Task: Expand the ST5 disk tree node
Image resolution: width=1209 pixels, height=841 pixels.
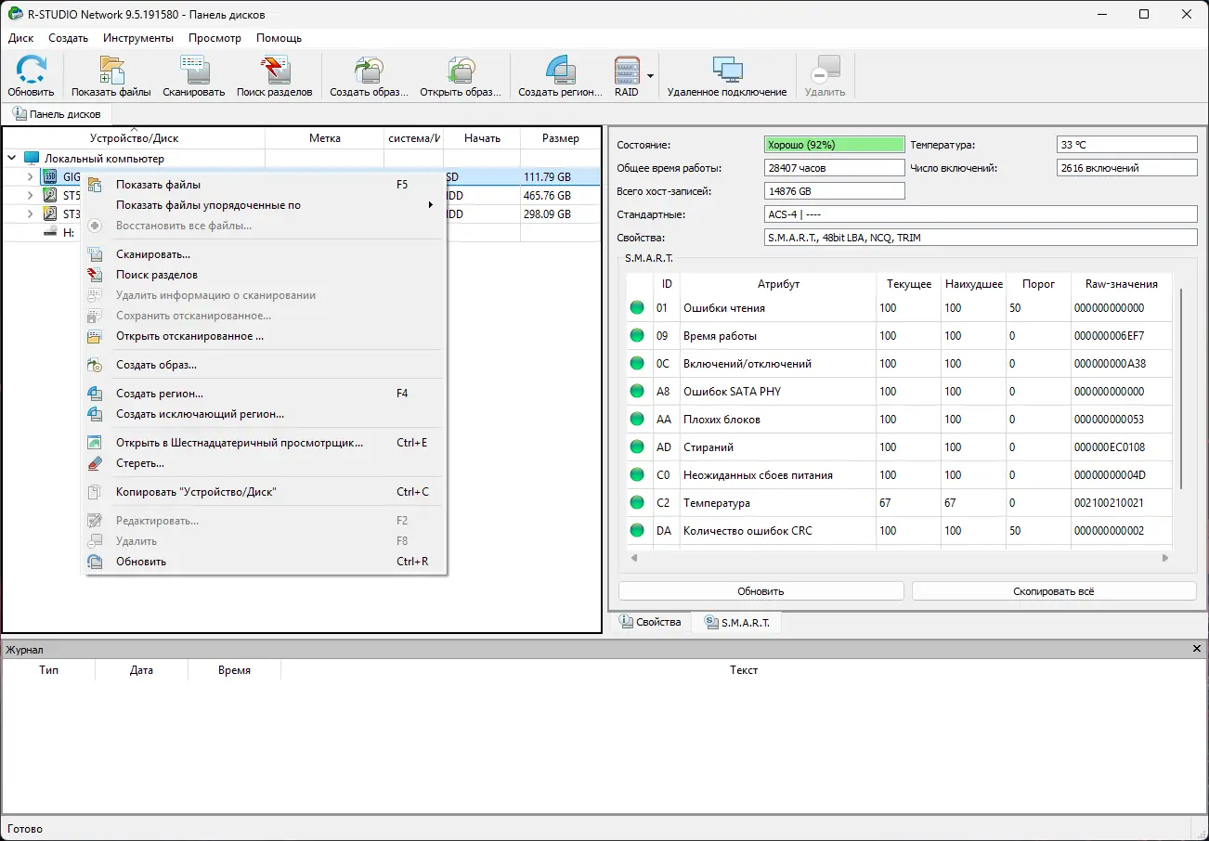Action: click(x=30, y=196)
